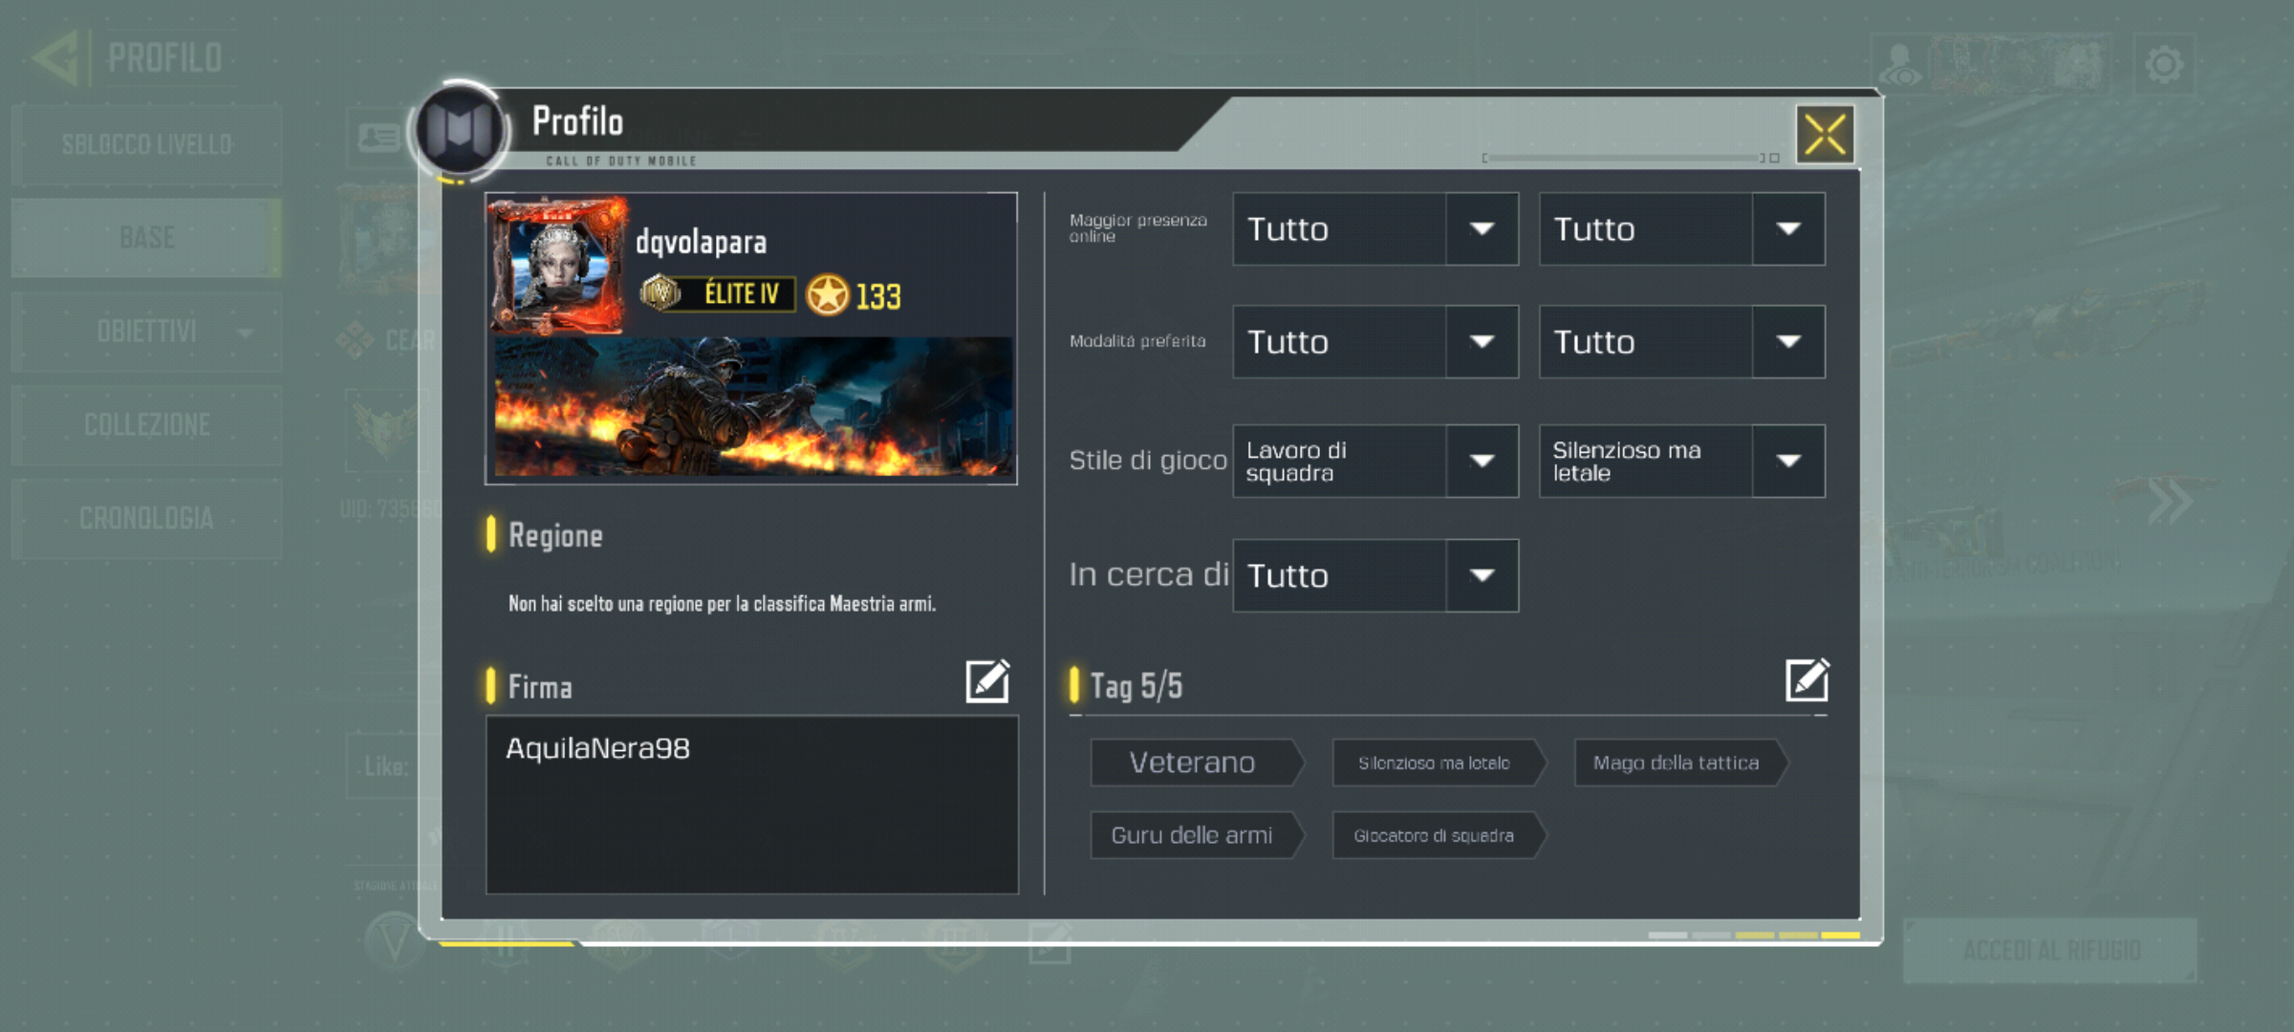Image resolution: width=2294 pixels, height=1032 pixels.
Task: Open second Modalità preferita dropdown
Action: tap(1681, 342)
